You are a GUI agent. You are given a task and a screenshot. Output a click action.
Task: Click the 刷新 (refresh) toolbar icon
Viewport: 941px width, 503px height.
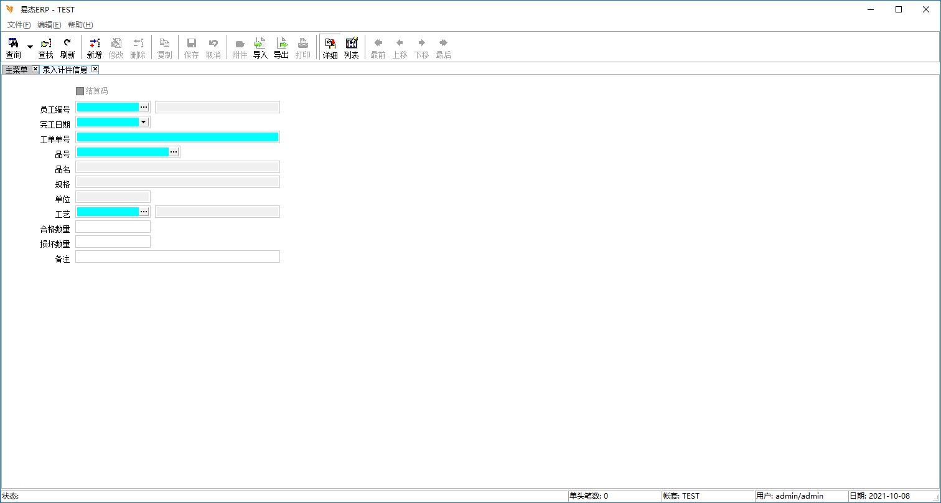[67, 48]
